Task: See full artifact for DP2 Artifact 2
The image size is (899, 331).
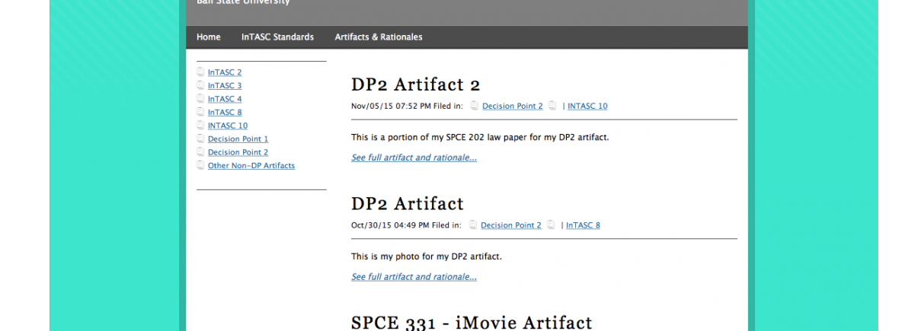Action: pyautogui.click(x=414, y=158)
